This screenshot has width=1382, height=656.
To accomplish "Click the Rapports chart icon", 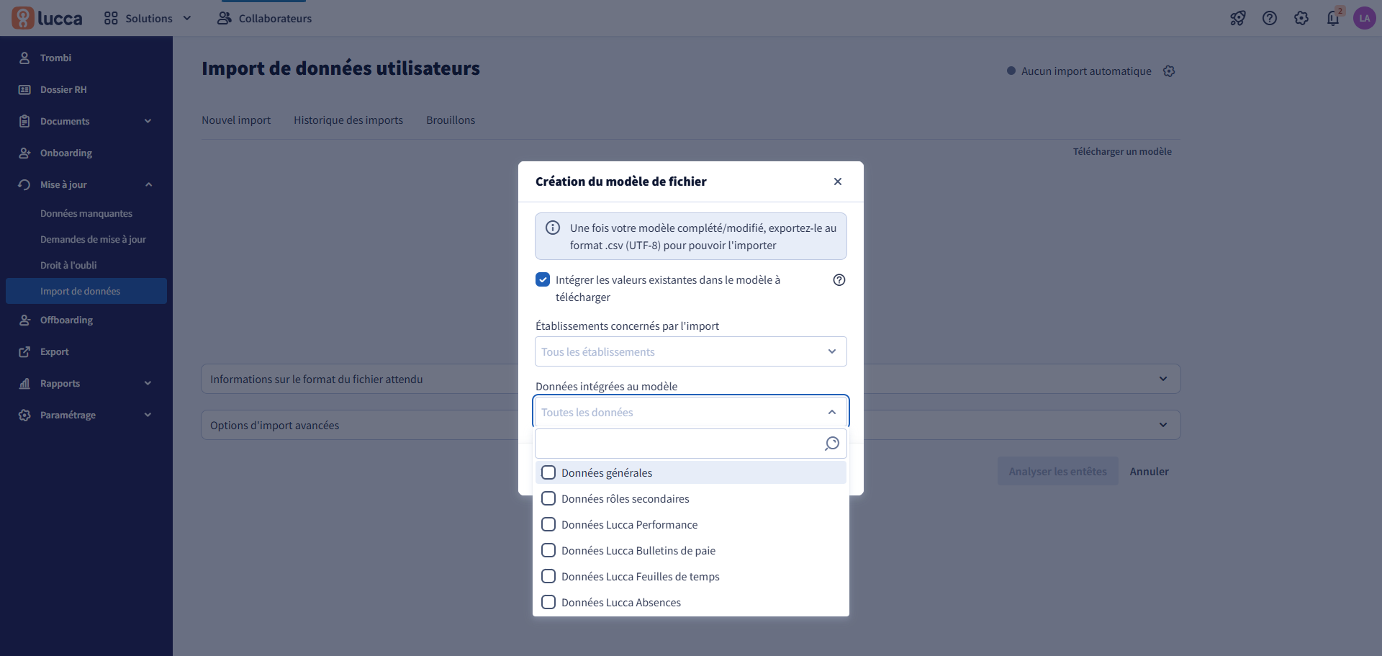I will (24, 383).
